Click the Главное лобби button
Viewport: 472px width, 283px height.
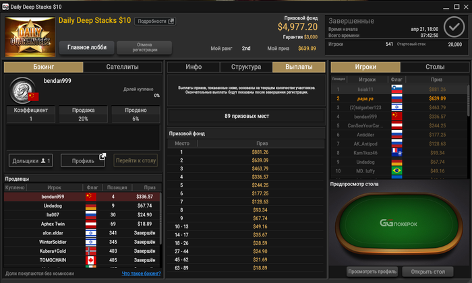coord(87,48)
